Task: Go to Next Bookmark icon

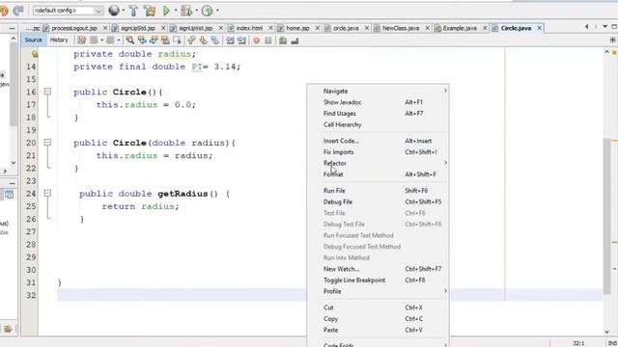Action: [204, 40]
